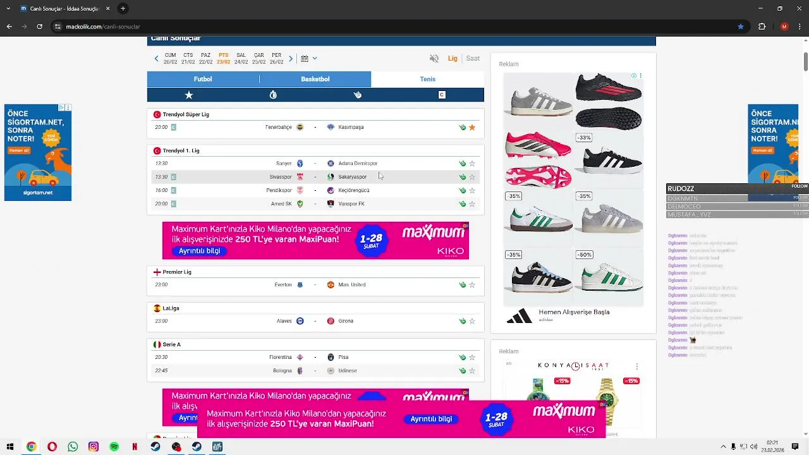The image size is (809, 455).
Task: Go to next dates with the right arrow
Action: point(291,59)
